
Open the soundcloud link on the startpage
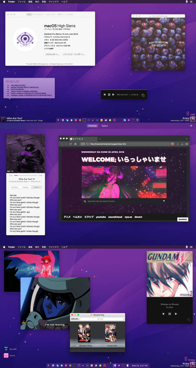pos(115,217)
